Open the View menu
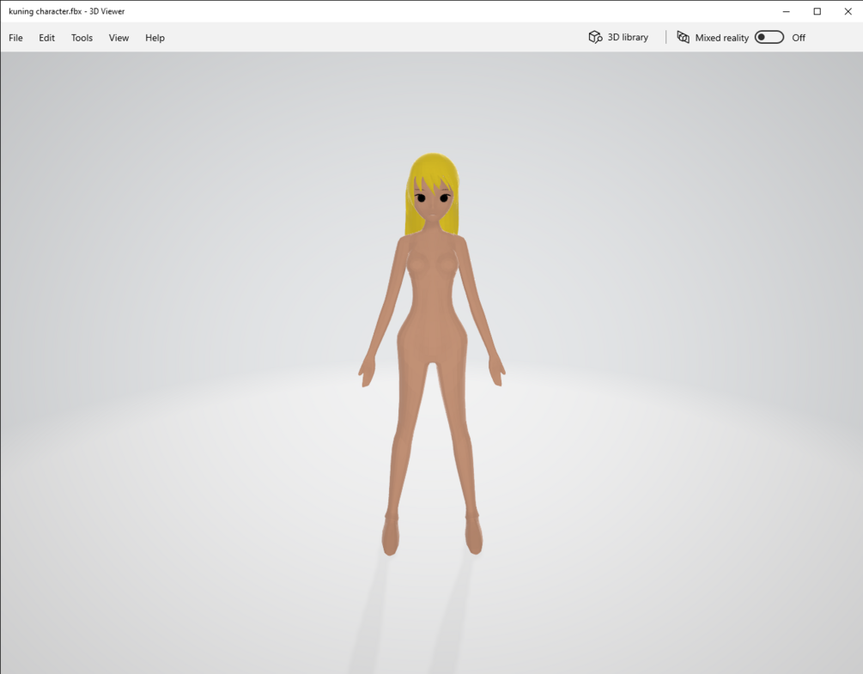This screenshot has width=863, height=674. pos(119,38)
